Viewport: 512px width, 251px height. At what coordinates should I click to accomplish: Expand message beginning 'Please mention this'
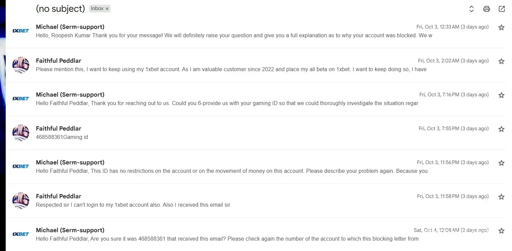tap(231, 69)
